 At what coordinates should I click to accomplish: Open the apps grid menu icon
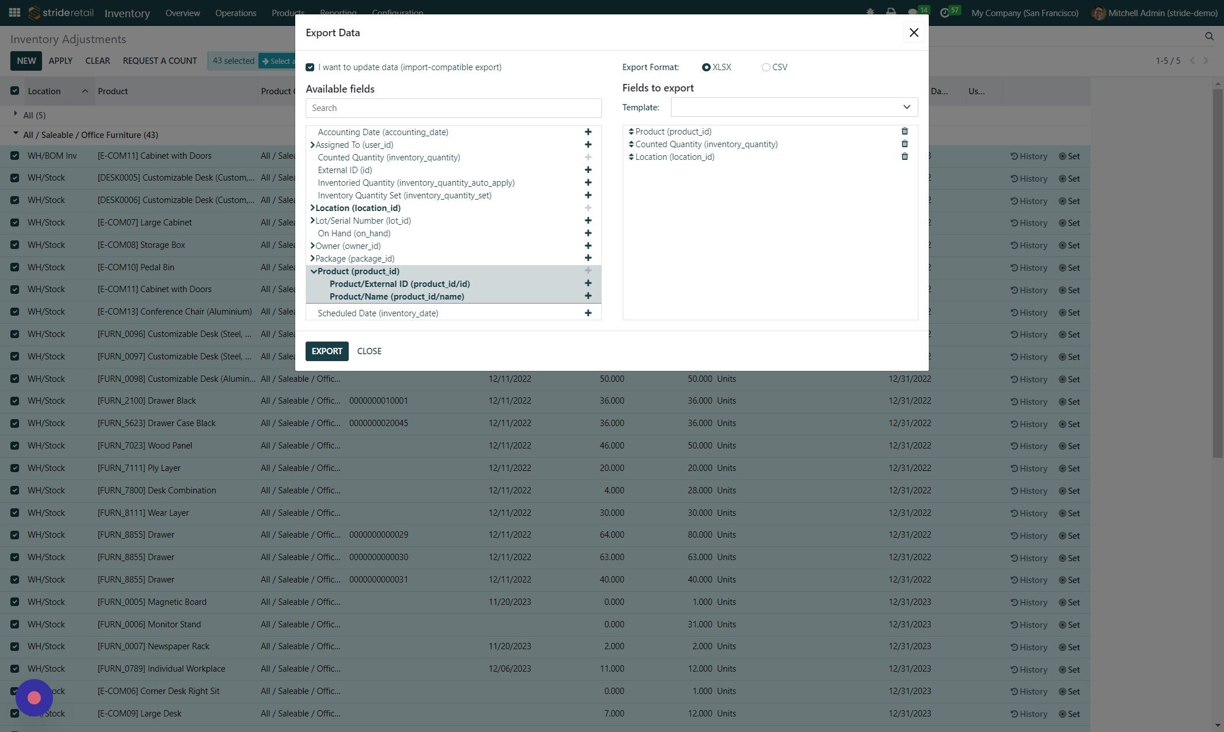tap(14, 13)
